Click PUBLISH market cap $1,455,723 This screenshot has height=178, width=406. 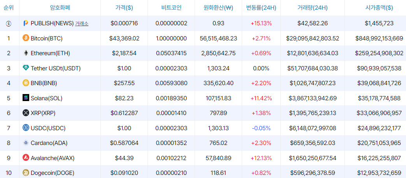[379, 23]
